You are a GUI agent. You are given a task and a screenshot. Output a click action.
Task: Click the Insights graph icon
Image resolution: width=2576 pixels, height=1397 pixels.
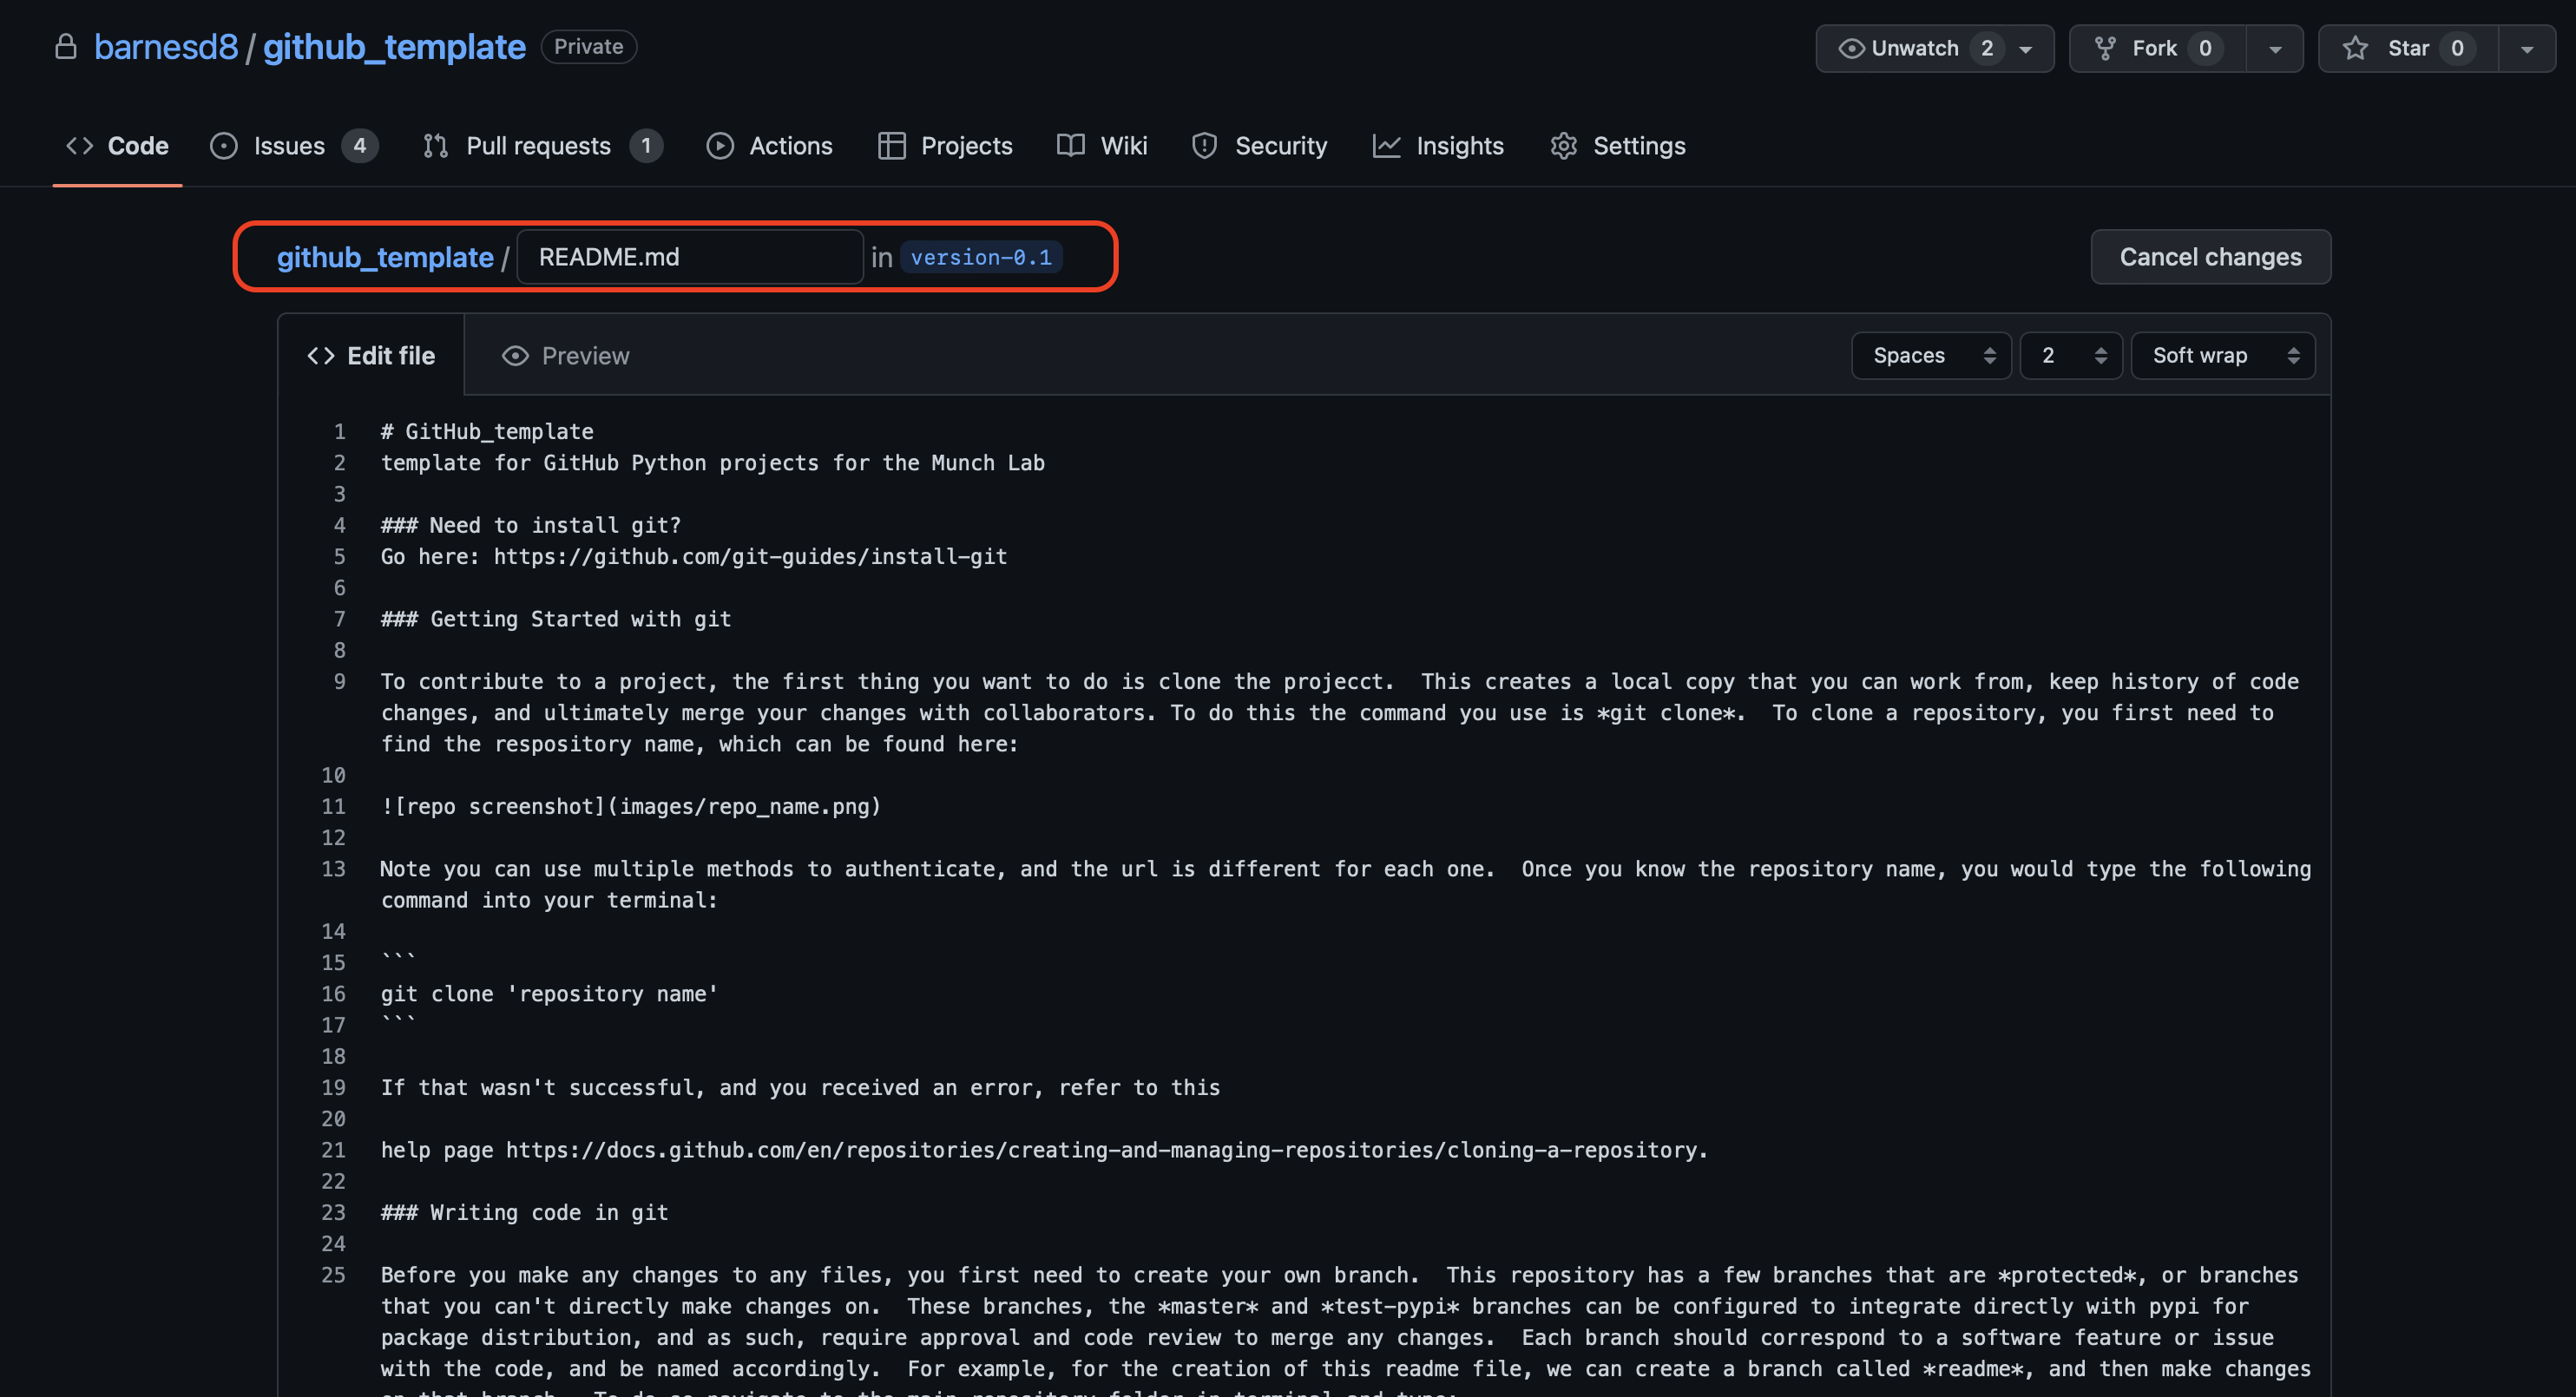point(1386,146)
